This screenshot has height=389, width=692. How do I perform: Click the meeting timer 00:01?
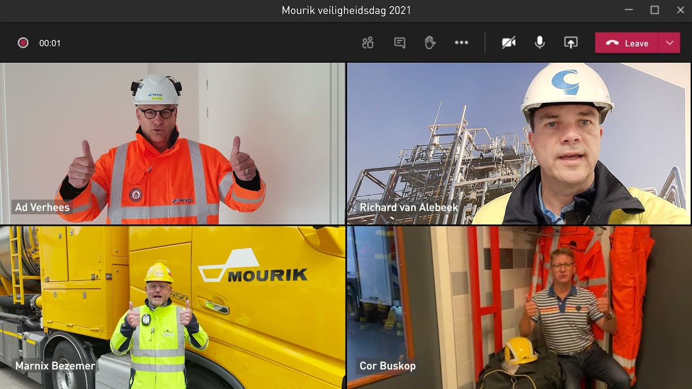tap(50, 43)
